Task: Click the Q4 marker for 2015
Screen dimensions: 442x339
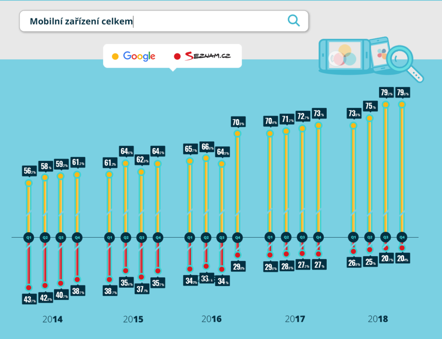Action: (x=158, y=238)
